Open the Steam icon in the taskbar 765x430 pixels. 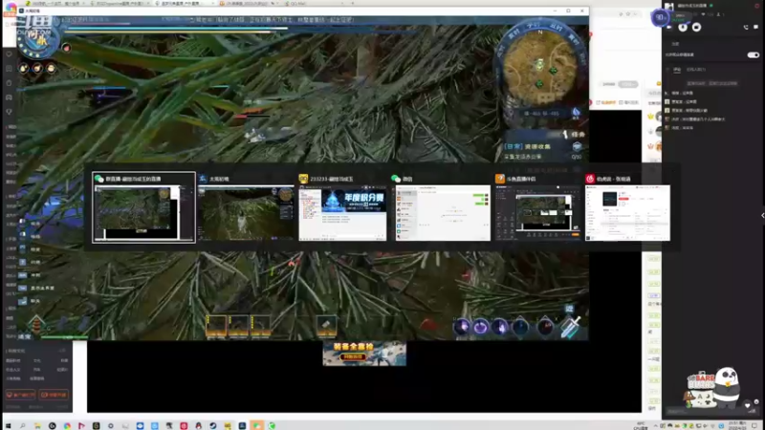pos(213,425)
